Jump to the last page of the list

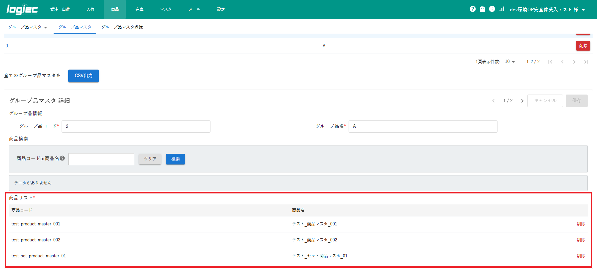pyautogui.click(x=586, y=62)
